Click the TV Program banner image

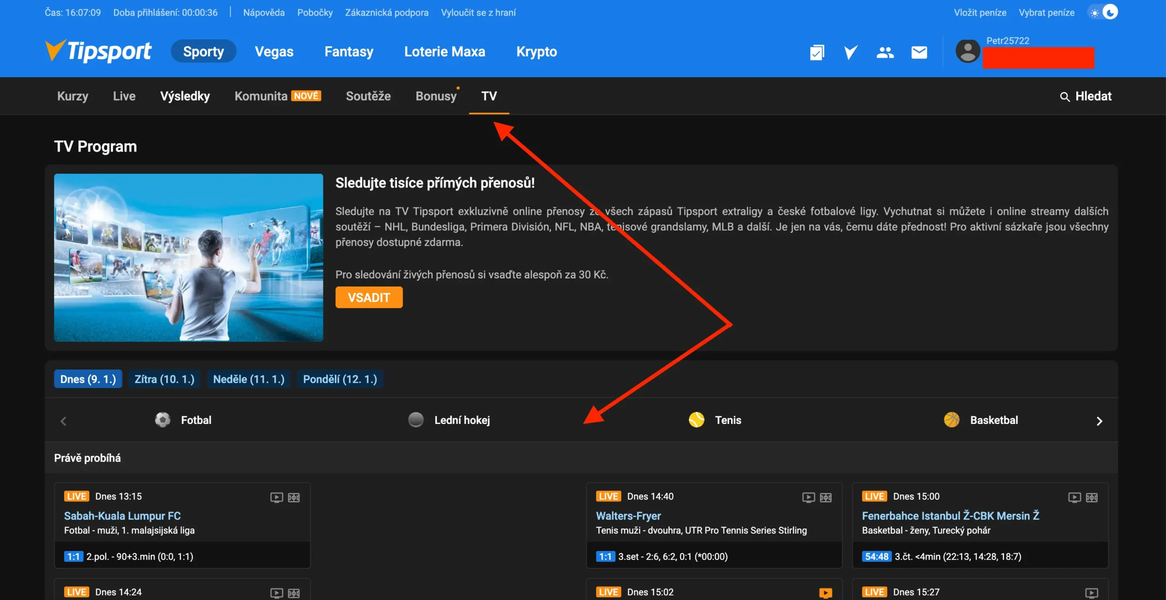coord(188,257)
